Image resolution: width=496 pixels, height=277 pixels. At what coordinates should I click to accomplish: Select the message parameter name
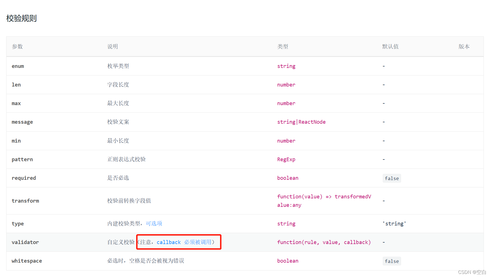22,122
